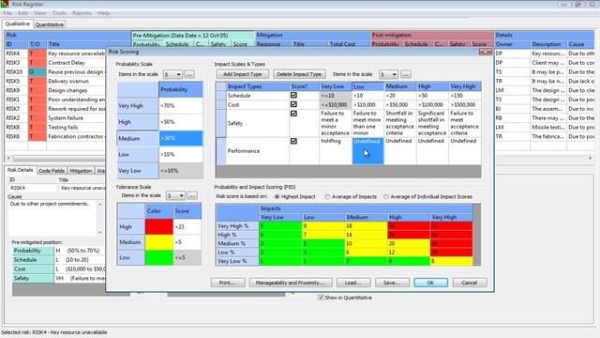Click ellipsis button beside Impact Scales items
Image resolution: width=600 pixels, height=338 pixels.
406,74
